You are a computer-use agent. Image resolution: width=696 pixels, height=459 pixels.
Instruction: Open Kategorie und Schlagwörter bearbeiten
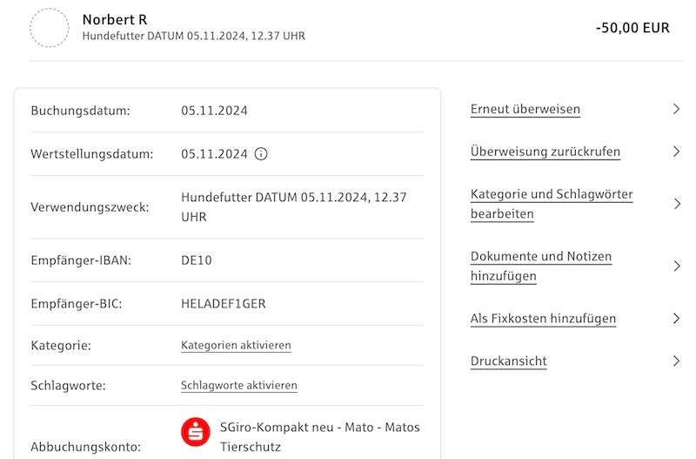click(x=552, y=204)
